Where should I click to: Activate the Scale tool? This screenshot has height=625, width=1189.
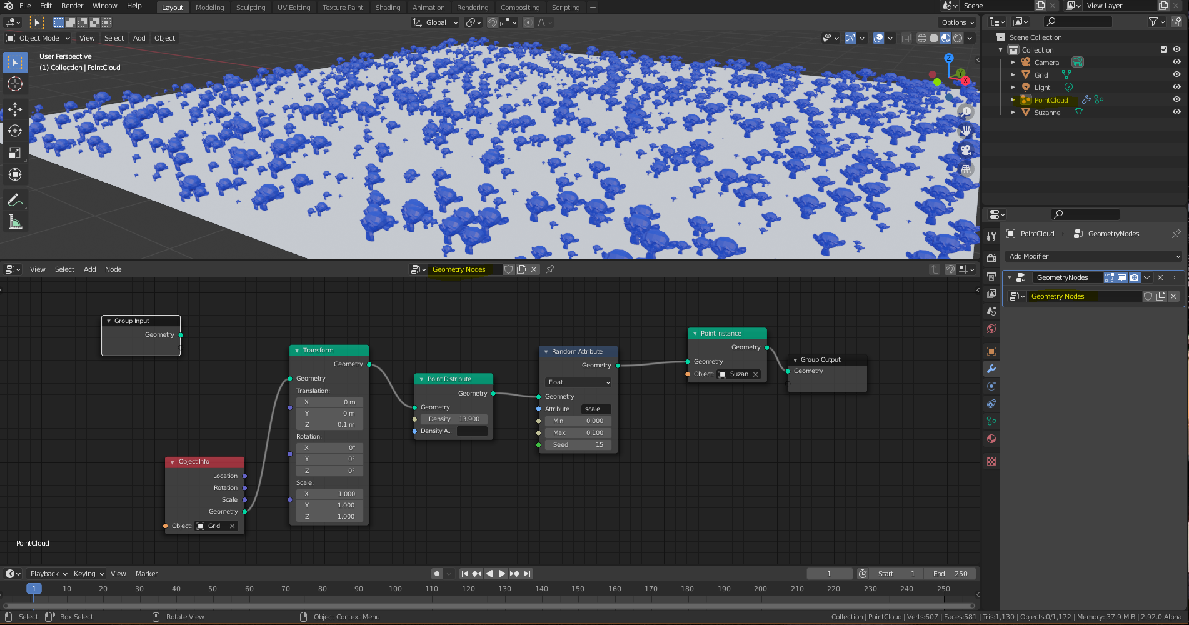[15, 153]
